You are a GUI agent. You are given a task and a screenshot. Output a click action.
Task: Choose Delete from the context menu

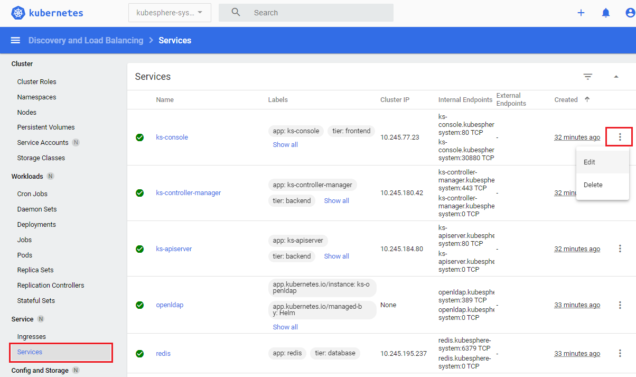tap(603, 185)
